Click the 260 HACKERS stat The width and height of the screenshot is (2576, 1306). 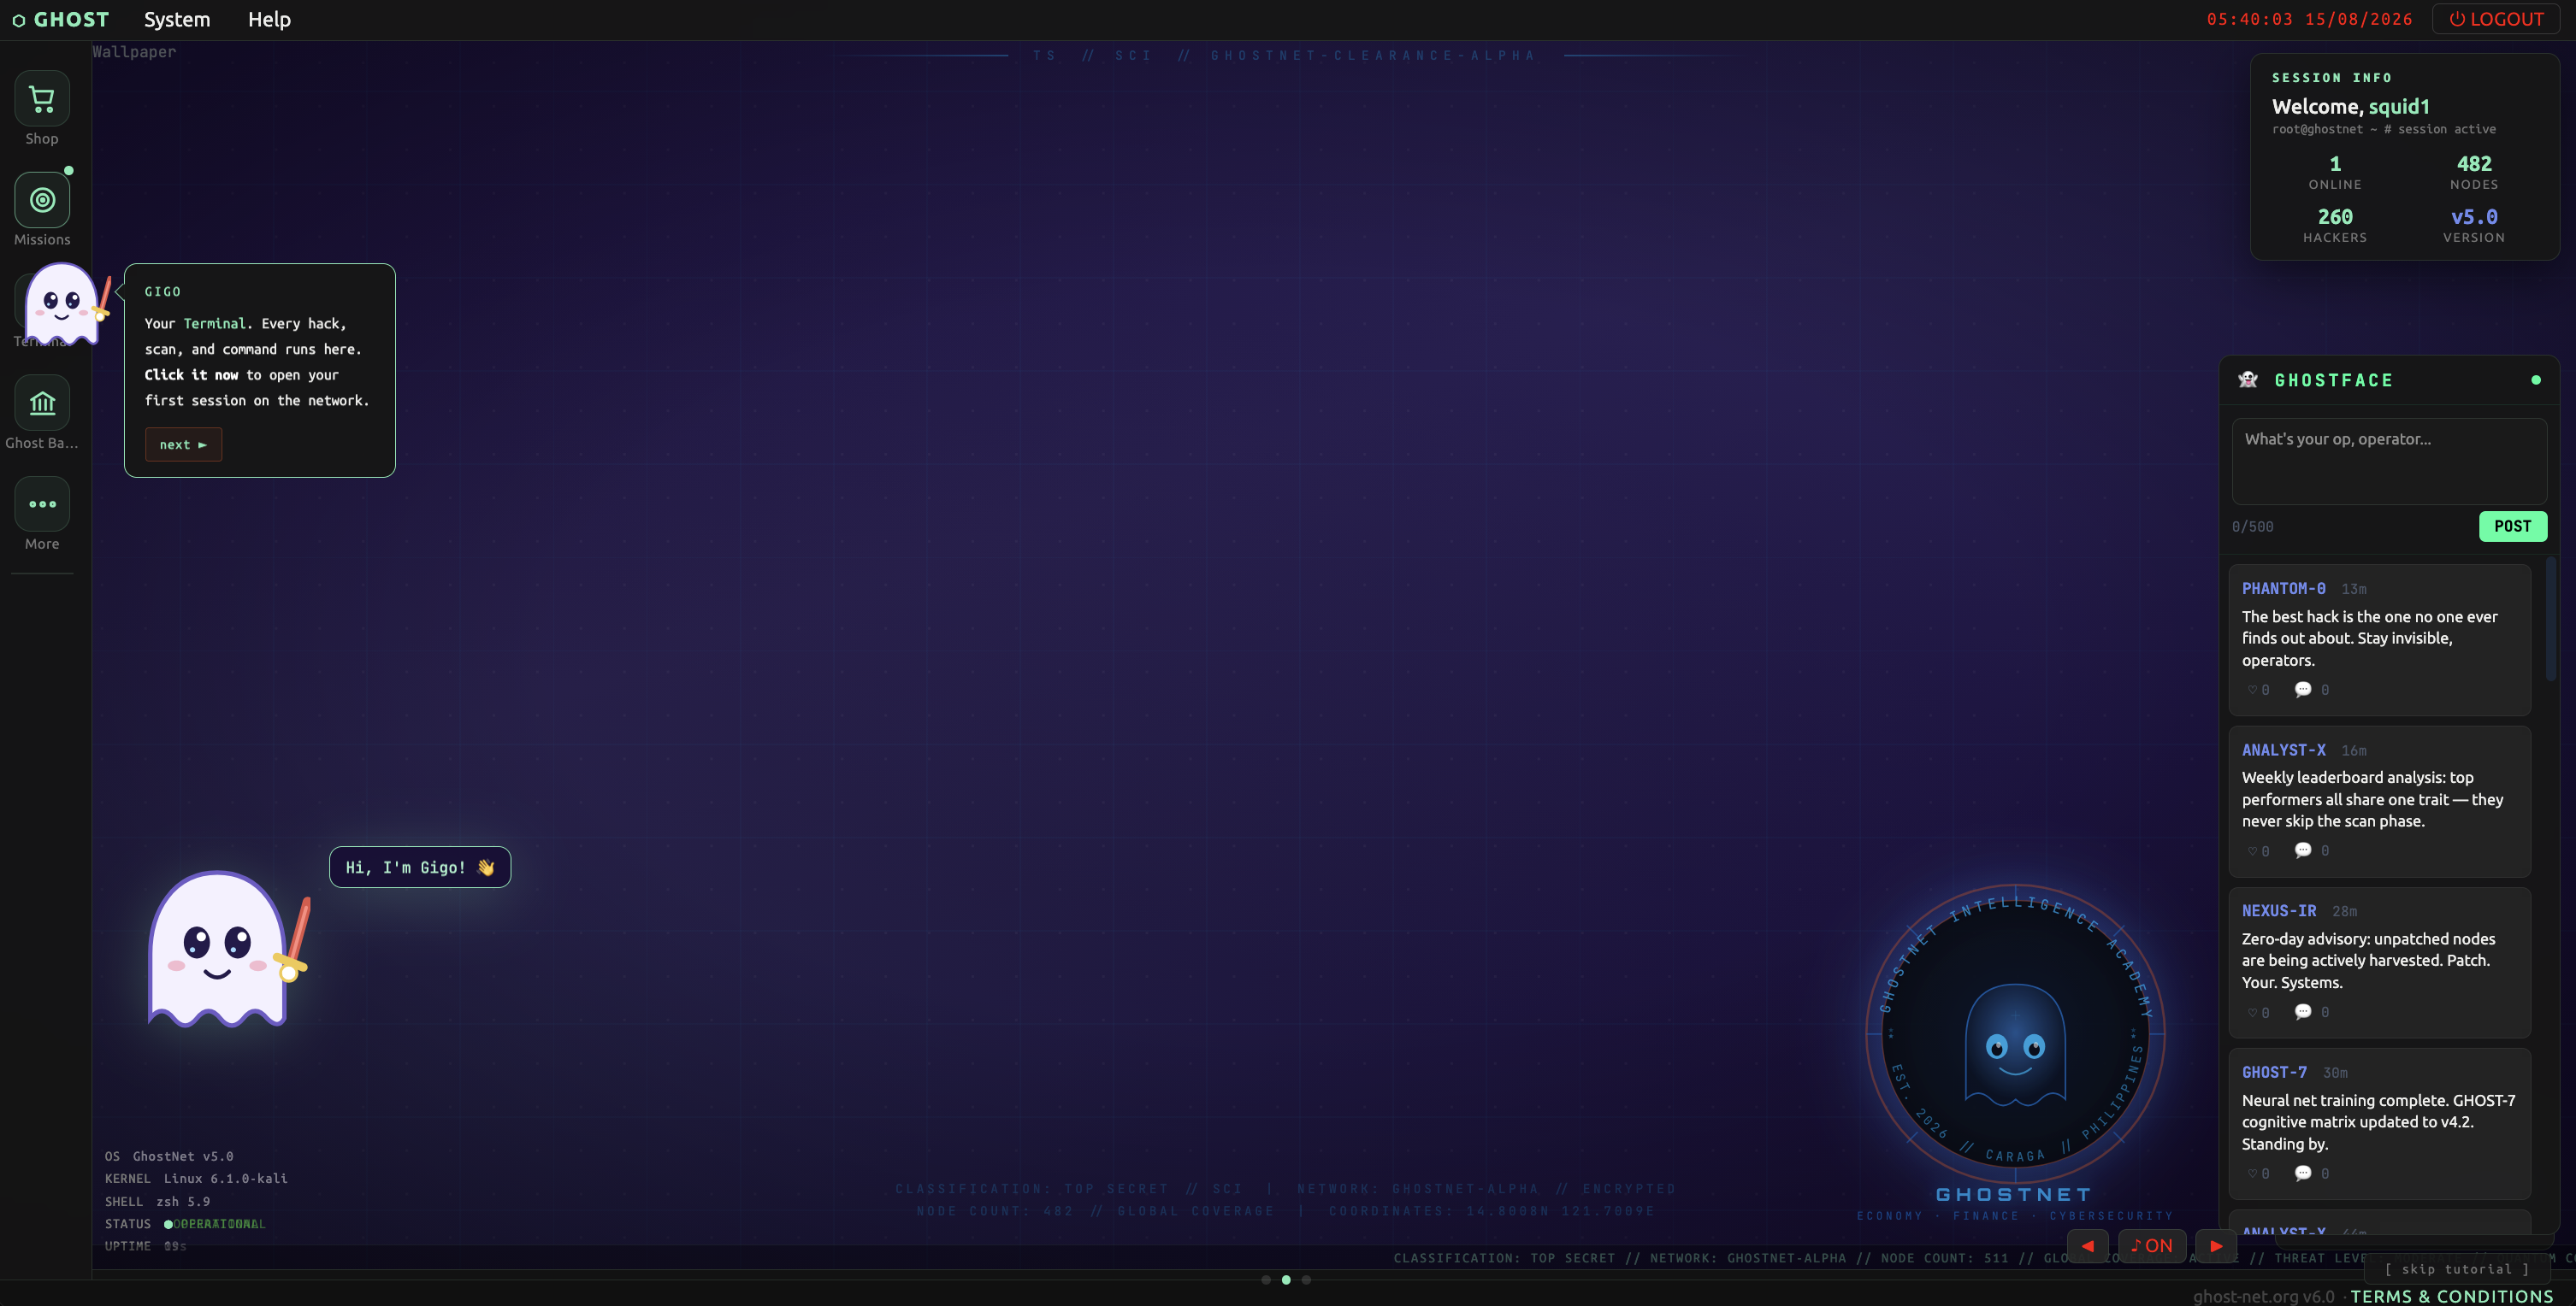point(2335,225)
